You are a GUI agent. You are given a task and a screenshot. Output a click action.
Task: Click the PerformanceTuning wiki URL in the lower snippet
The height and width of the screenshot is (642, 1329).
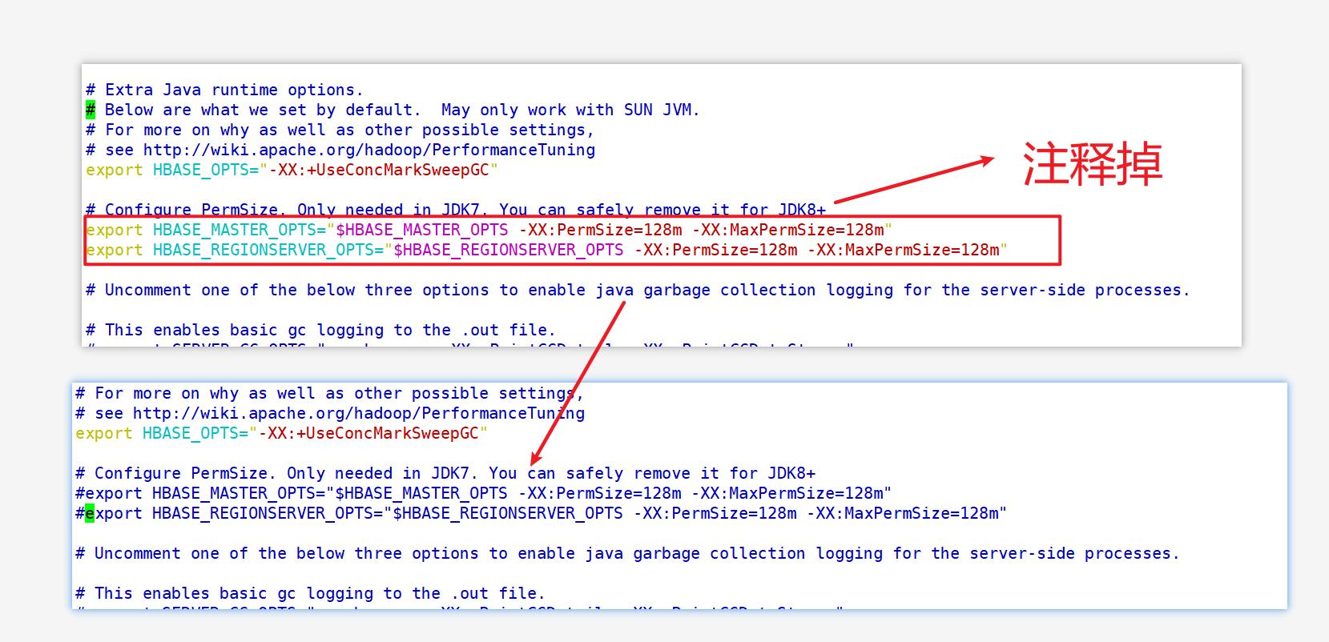click(359, 413)
